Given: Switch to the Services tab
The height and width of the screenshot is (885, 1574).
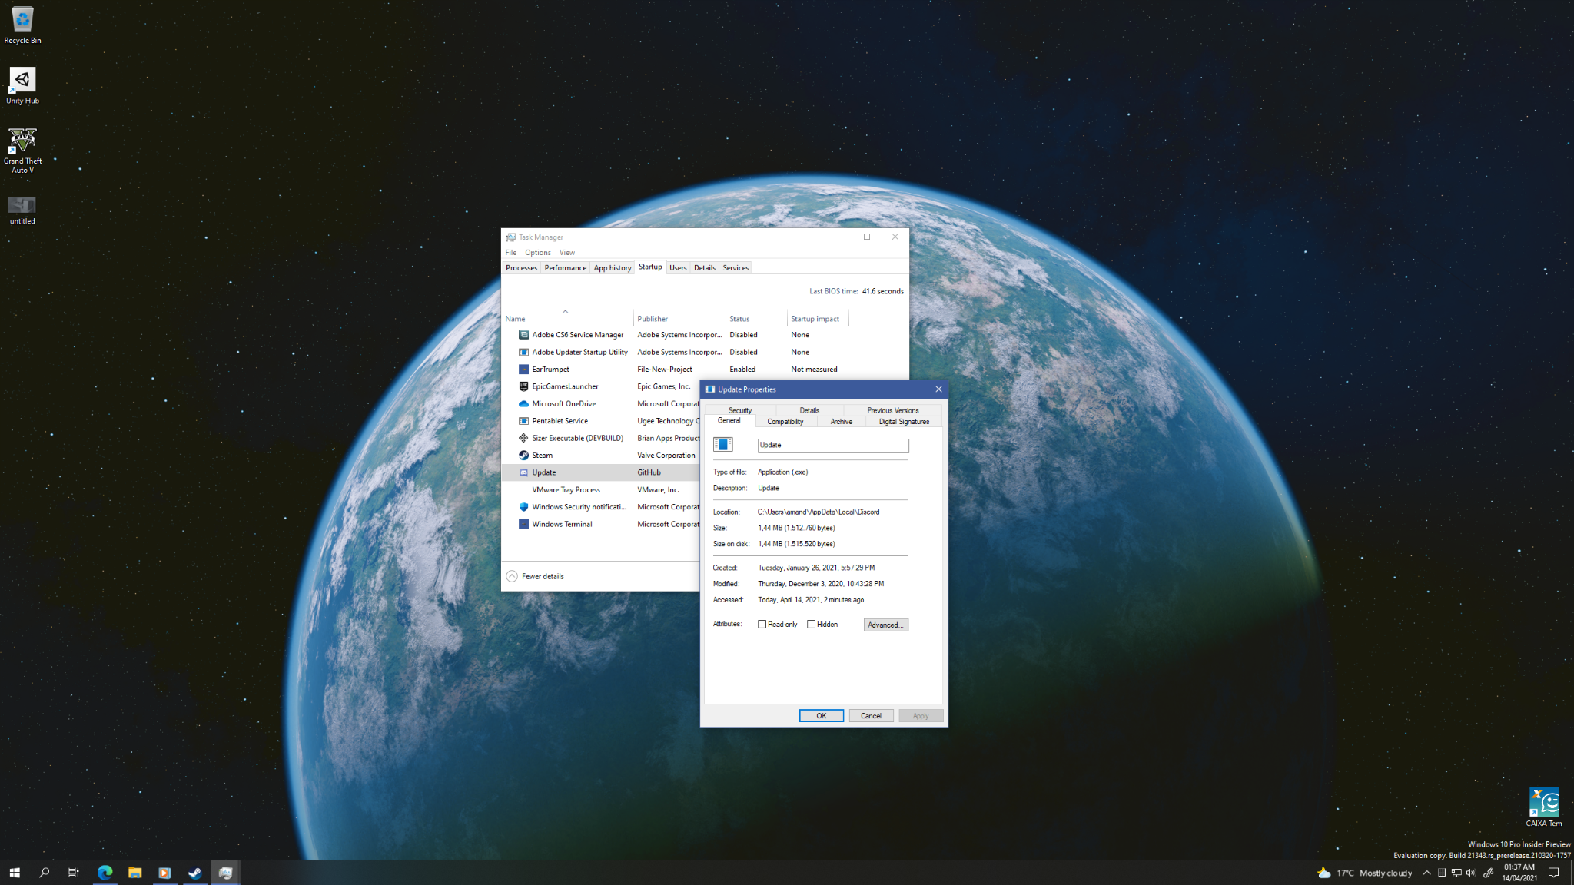Looking at the screenshot, I should click(736, 268).
